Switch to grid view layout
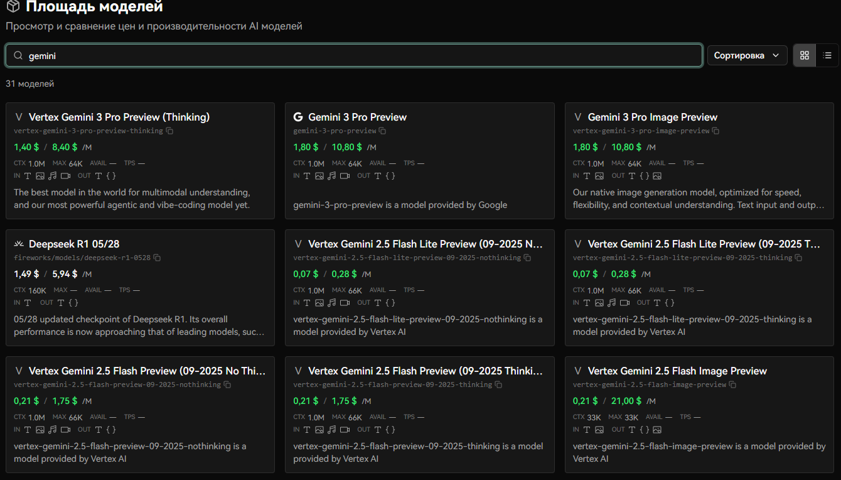841x480 pixels. 805,55
